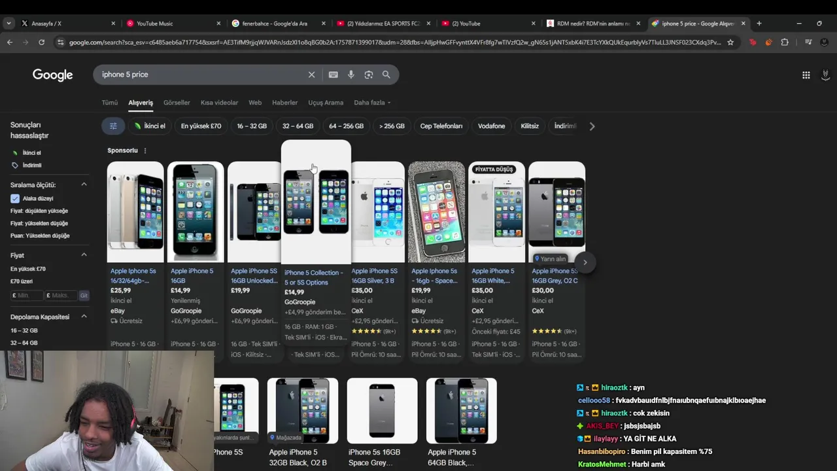Image resolution: width=837 pixels, height=471 pixels.
Task: Reload the page in the browser
Action: (x=41, y=43)
